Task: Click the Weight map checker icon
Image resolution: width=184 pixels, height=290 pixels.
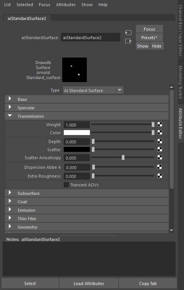Action: pos(160,124)
